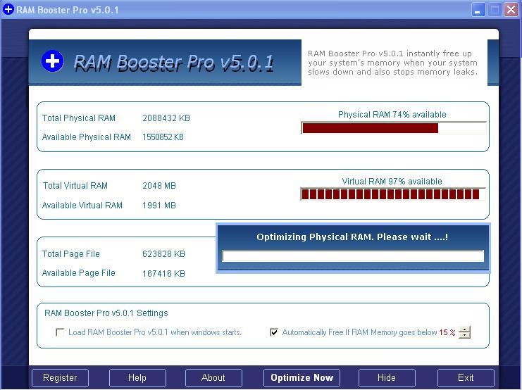Click the Available Page File label
The height and width of the screenshot is (390, 522).
79,273
